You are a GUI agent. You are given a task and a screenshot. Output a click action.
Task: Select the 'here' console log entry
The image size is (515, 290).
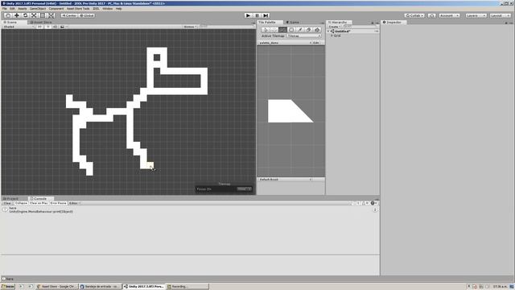[190, 209]
